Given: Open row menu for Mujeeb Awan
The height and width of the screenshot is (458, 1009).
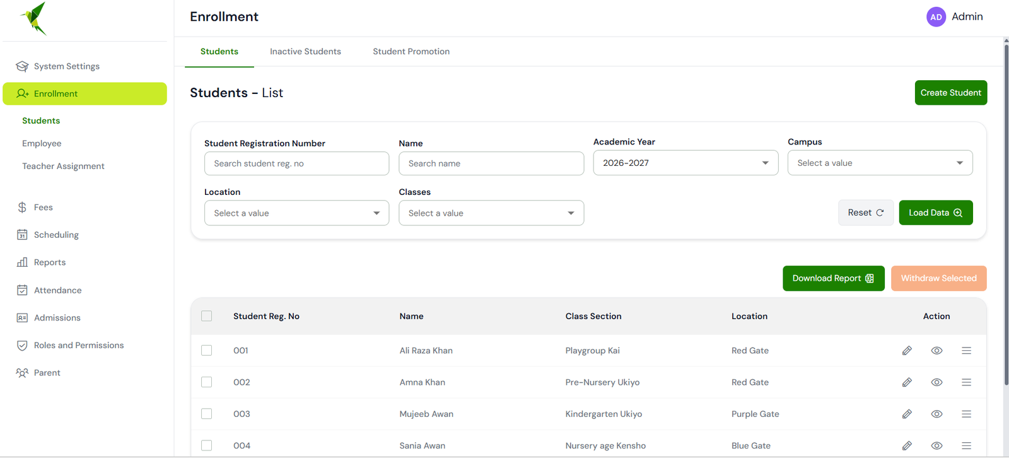Looking at the screenshot, I should [966, 414].
